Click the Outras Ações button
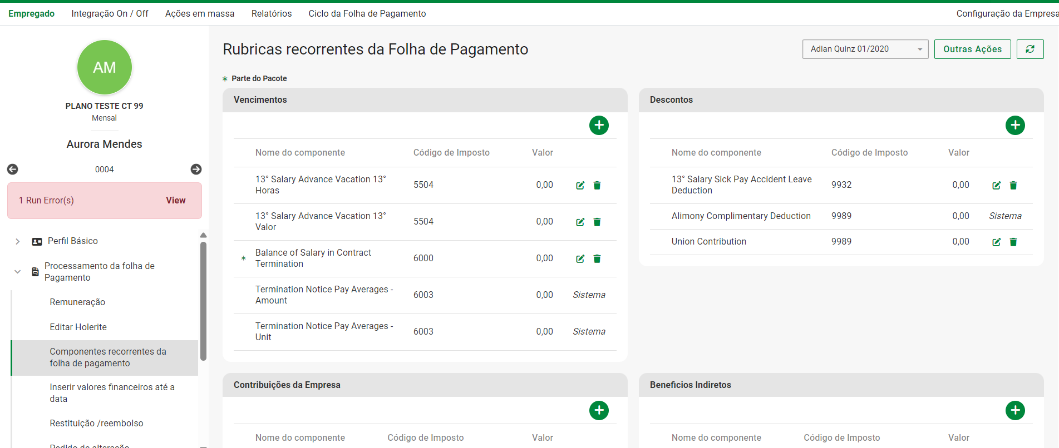The width and height of the screenshot is (1059, 448). point(972,49)
